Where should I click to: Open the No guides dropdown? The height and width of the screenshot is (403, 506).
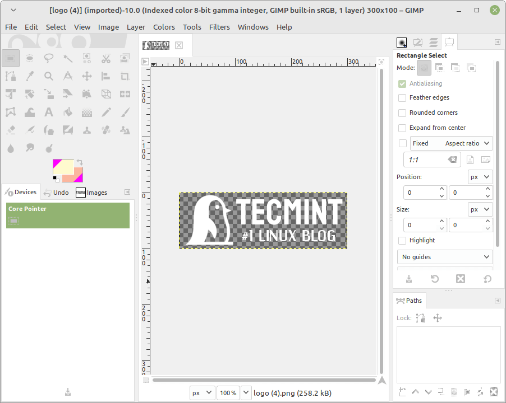tap(445, 257)
